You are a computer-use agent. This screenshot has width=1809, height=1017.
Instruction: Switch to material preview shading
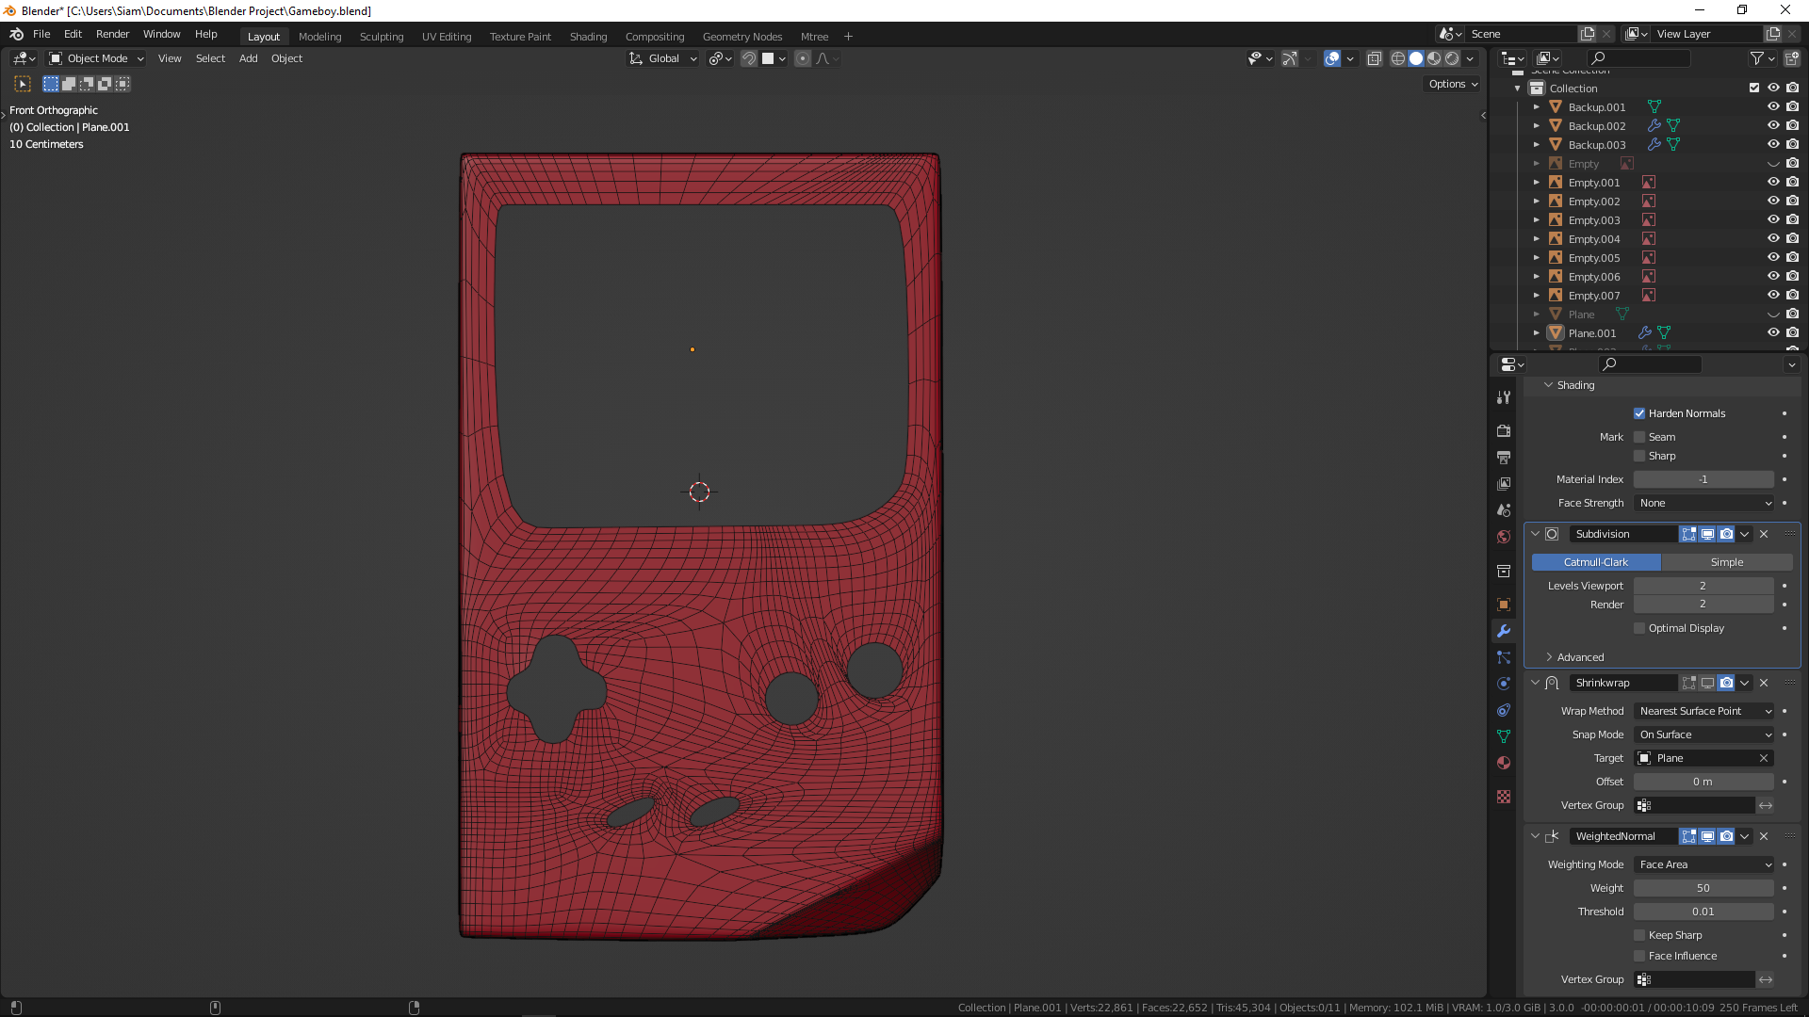click(1434, 58)
